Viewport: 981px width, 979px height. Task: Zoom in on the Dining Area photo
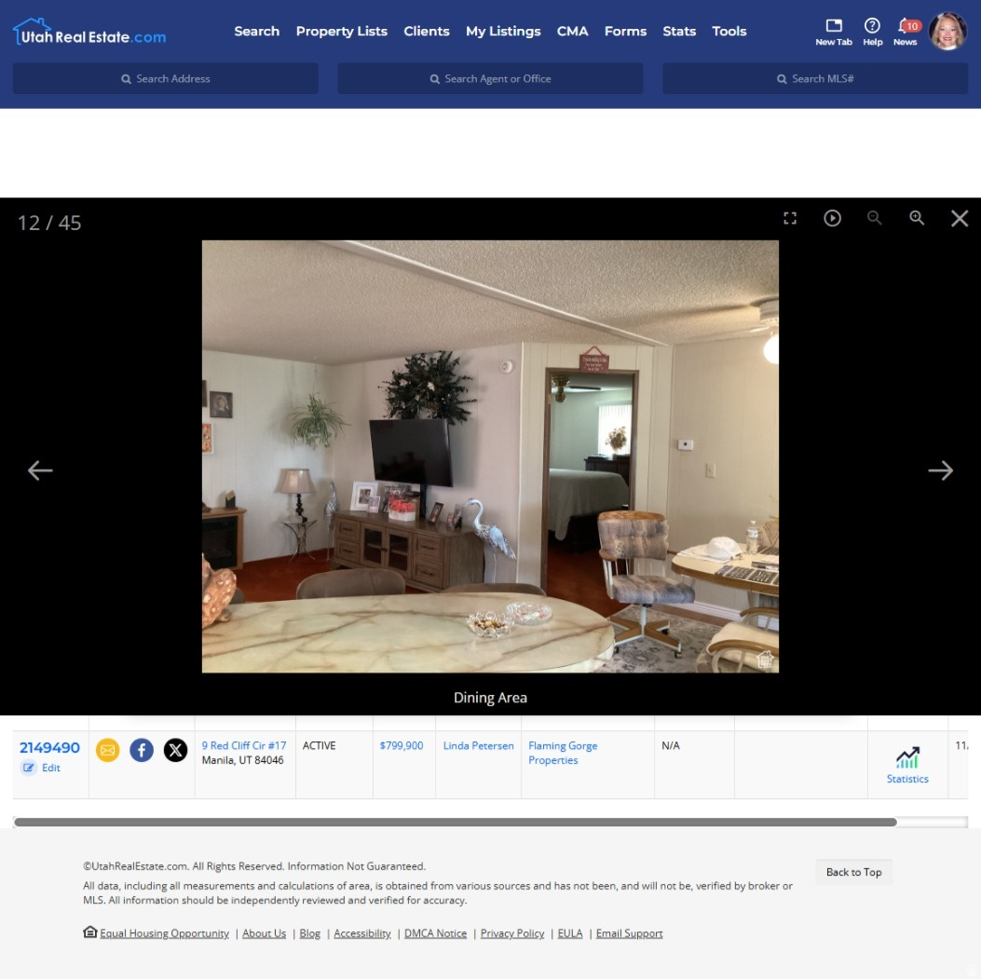click(x=917, y=217)
